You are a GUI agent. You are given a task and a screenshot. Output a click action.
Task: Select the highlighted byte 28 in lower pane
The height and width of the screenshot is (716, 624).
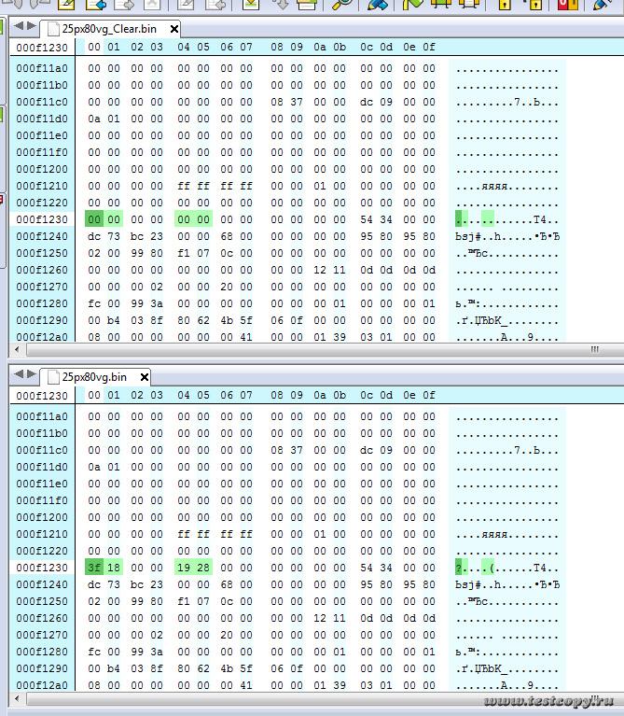pyautogui.click(x=203, y=568)
